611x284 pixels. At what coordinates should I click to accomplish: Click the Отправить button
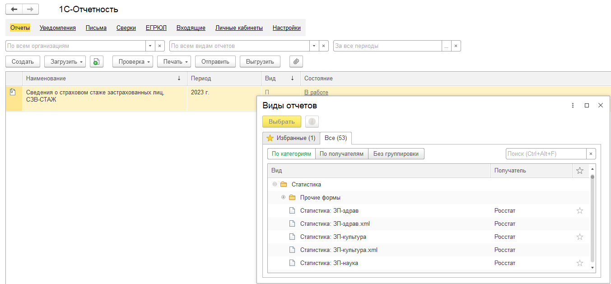(x=215, y=62)
